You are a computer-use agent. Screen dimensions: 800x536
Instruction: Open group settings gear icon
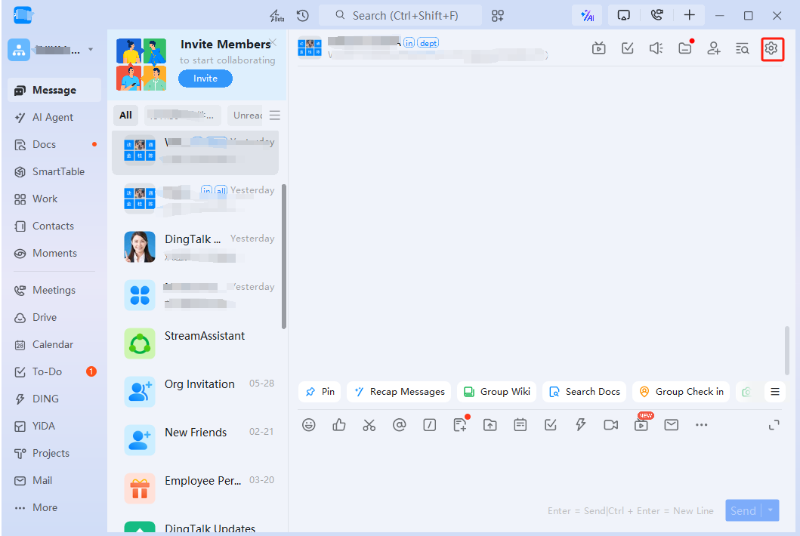(771, 48)
